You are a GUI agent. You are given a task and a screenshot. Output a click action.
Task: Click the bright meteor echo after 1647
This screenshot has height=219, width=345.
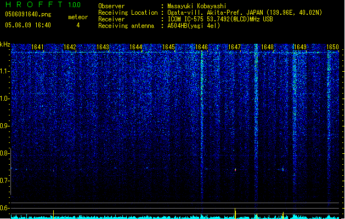[x=235, y=170]
